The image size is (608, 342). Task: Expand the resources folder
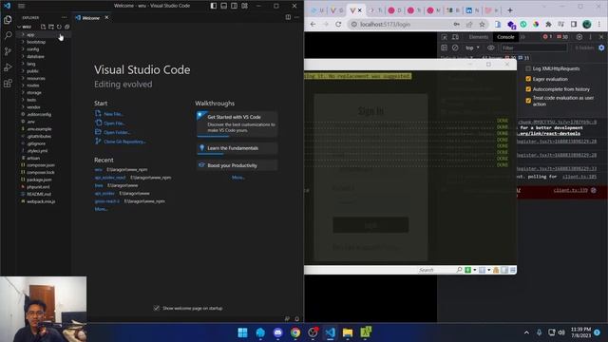pos(44,78)
